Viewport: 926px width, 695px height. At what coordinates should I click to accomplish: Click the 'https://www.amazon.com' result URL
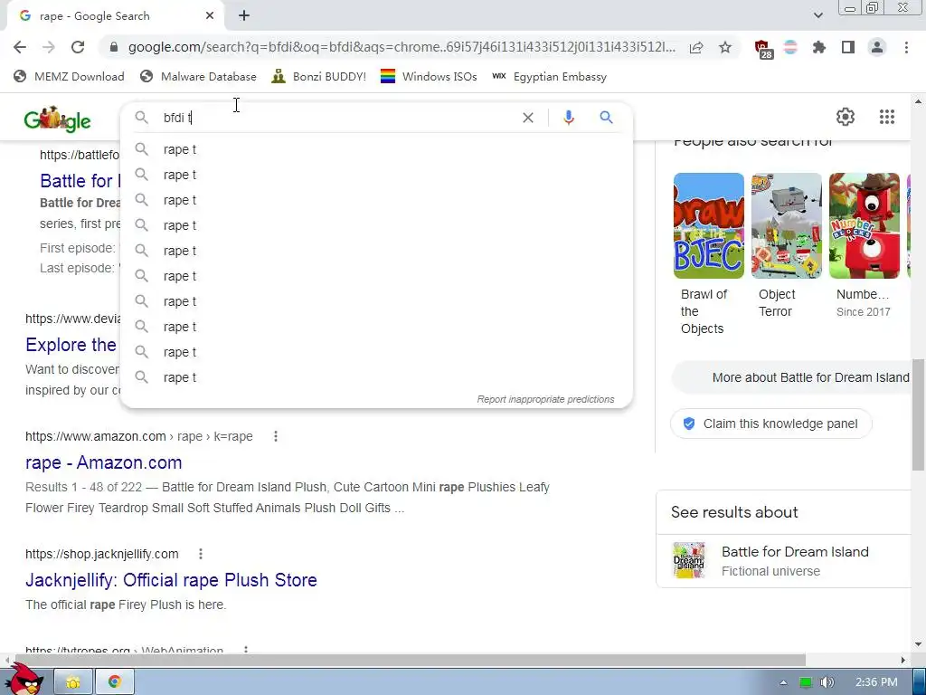click(96, 436)
